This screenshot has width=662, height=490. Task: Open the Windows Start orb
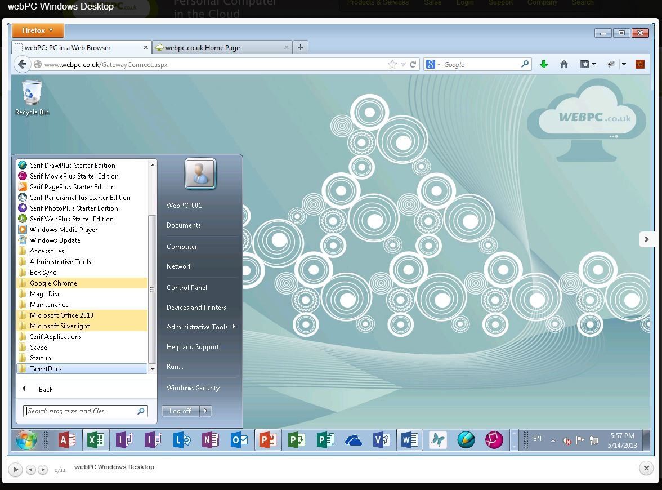26,440
